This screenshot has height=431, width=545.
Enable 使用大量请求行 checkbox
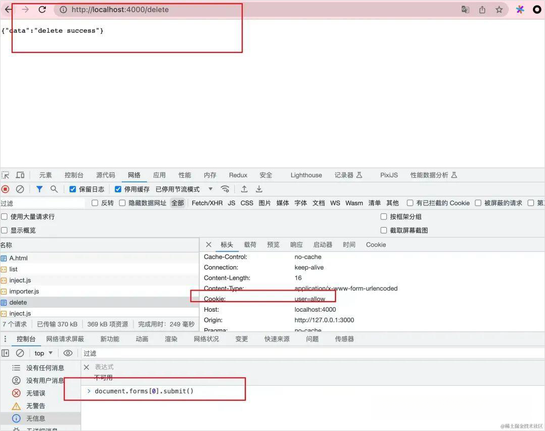(x=4, y=217)
